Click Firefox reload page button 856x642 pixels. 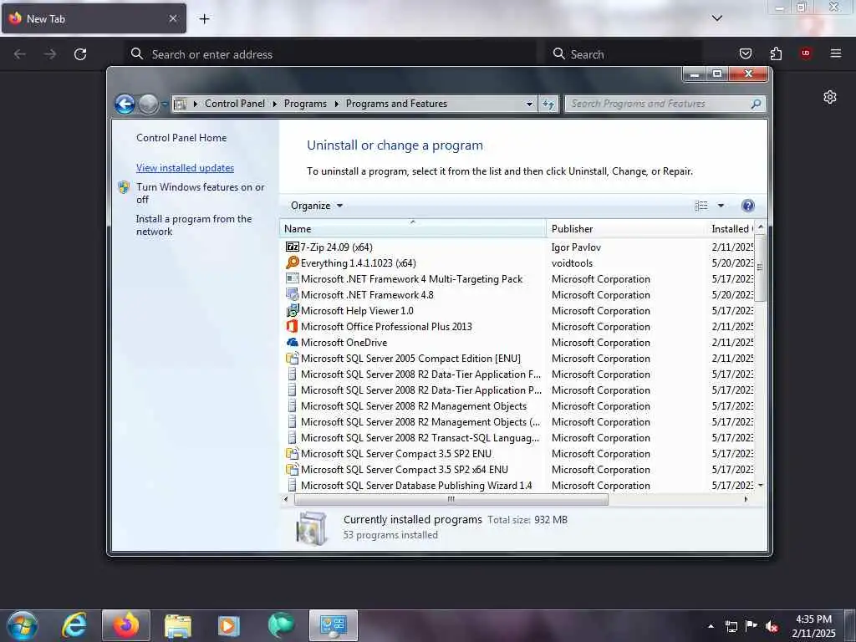pyautogui.click(x=80, y=54)
